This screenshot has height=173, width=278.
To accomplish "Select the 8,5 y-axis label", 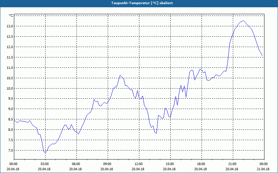I will pos(11,119).
